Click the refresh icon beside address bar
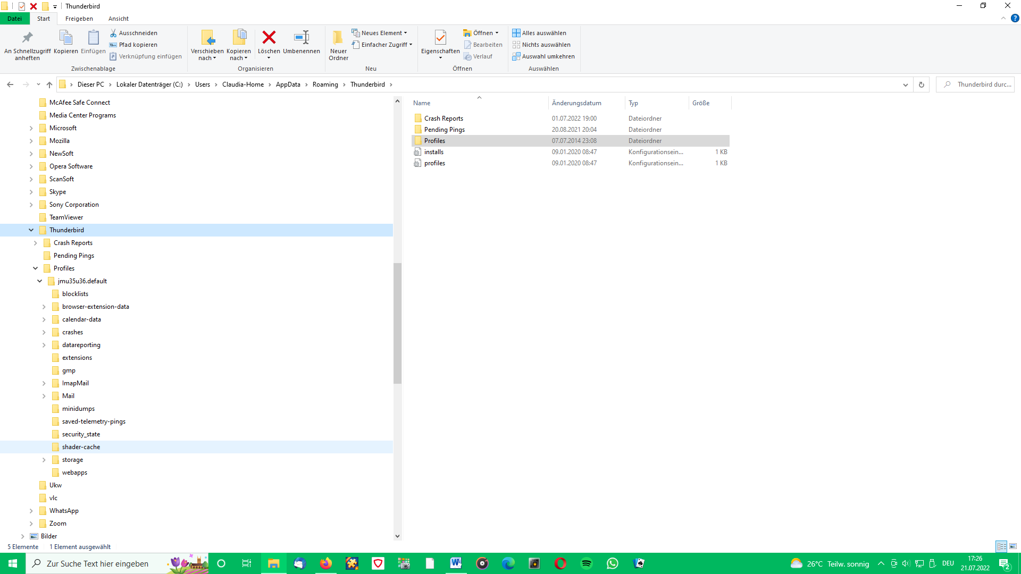The width and height of the screenshot is (1021, 574). (922, 85)
